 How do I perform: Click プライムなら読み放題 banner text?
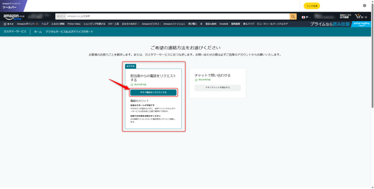(x=330, y=24)
